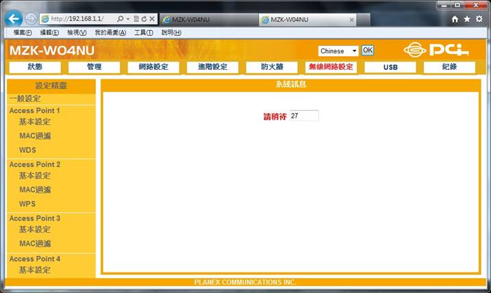This screenshot has height=293, width=491.
Task: Open the 工具(T) menu
Action: (x=143, y=33)
